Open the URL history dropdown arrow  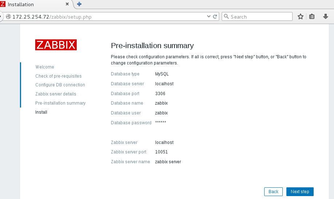click(209, 16)
